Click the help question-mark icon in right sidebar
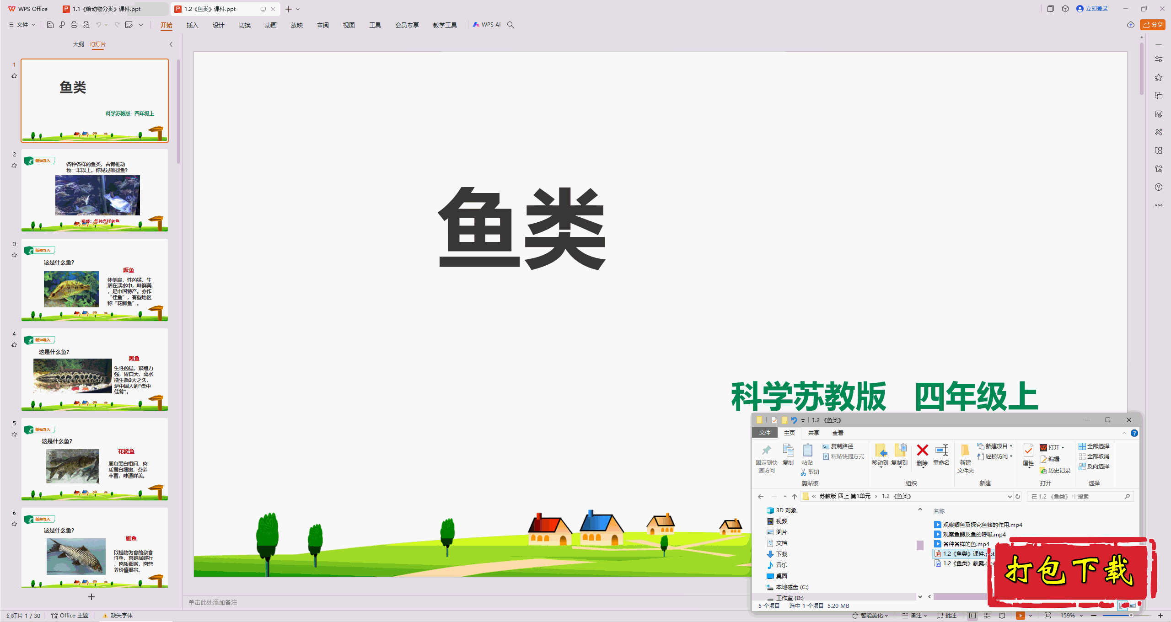This screenshot has width=1171, height=622. click(x=1159, y=187)
